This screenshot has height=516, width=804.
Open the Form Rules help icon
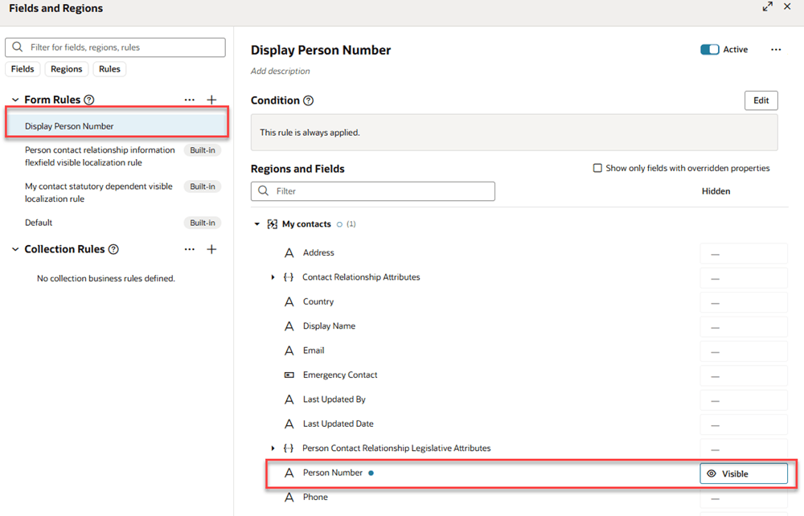pyautogui.click(x=89, y=100)
